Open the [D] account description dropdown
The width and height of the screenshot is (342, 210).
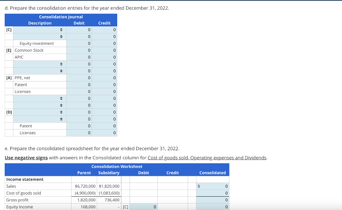coord(61,112)
